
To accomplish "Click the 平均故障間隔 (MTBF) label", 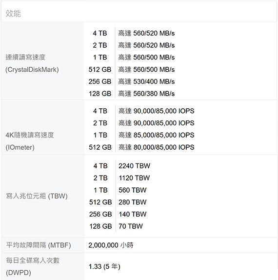I will [x=39, y=245].
